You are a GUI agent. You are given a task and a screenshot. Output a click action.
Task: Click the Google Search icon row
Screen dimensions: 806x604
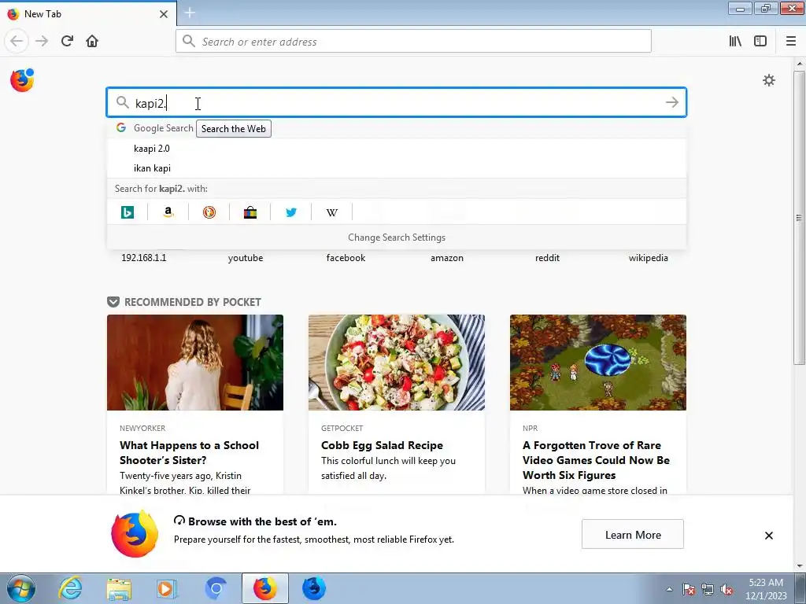click(397, 128)
